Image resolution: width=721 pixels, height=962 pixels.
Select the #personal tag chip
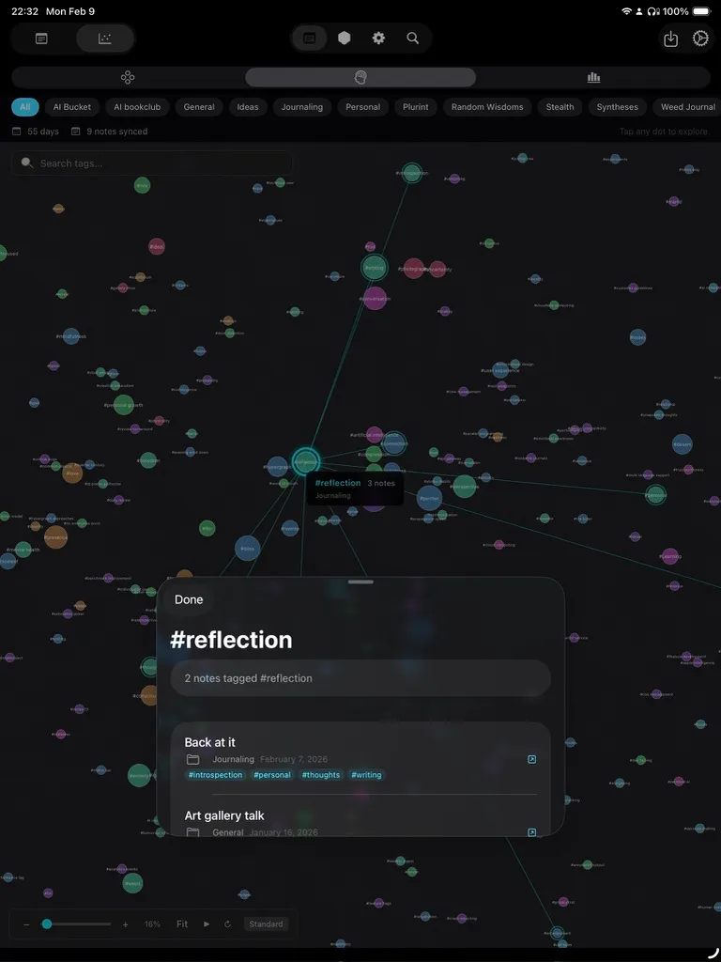272,775
